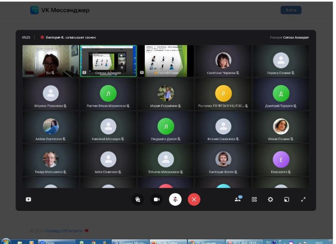Screen dimensions: 336x244
Task: Select Сергей Горин presentation tile
Action: pyautogui.click(x=166, y=61)
